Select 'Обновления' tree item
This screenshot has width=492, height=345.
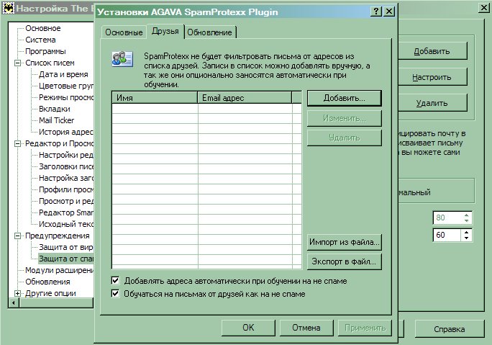point(47,282)
